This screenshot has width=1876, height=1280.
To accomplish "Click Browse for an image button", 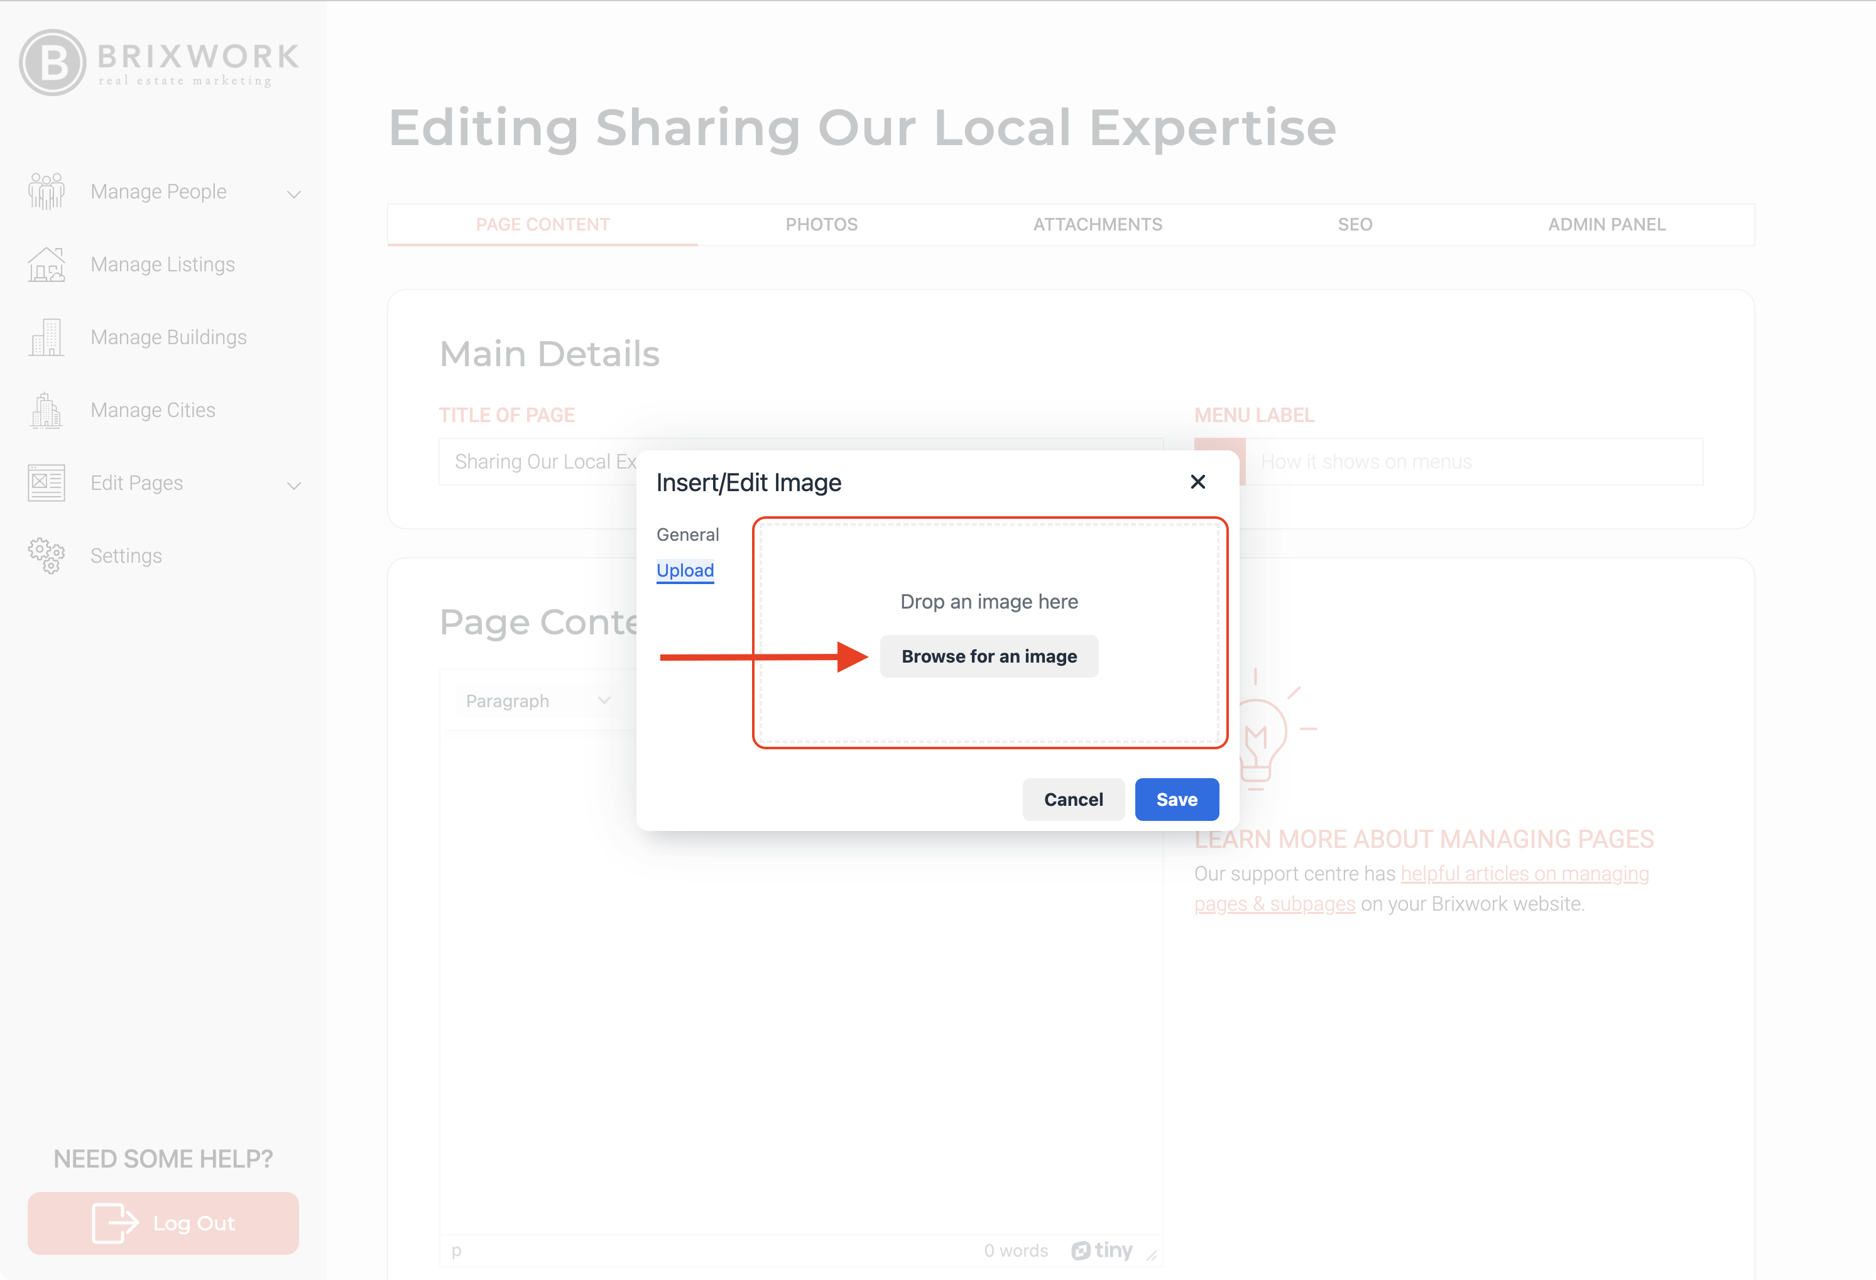I will tap(988, 656).
